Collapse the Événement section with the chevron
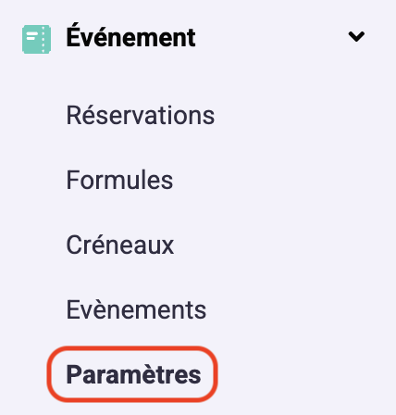Image resolution: width=396 pixels, height=415 pixels. [x=356, y=36]
